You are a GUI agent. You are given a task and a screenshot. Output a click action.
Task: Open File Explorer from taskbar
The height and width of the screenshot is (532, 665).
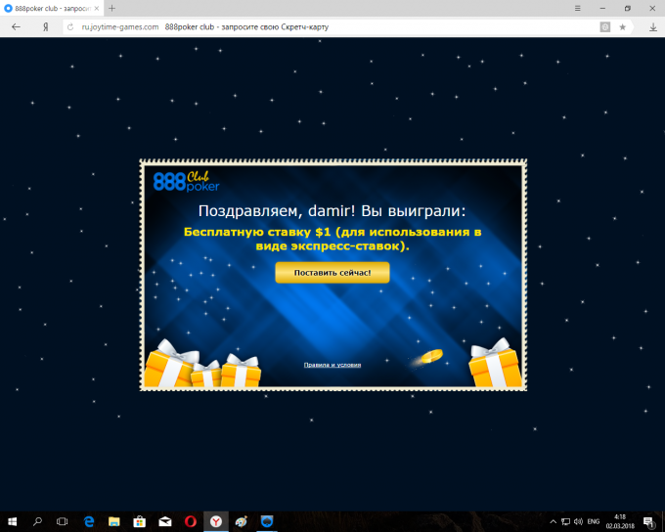[x=114, y=521]
